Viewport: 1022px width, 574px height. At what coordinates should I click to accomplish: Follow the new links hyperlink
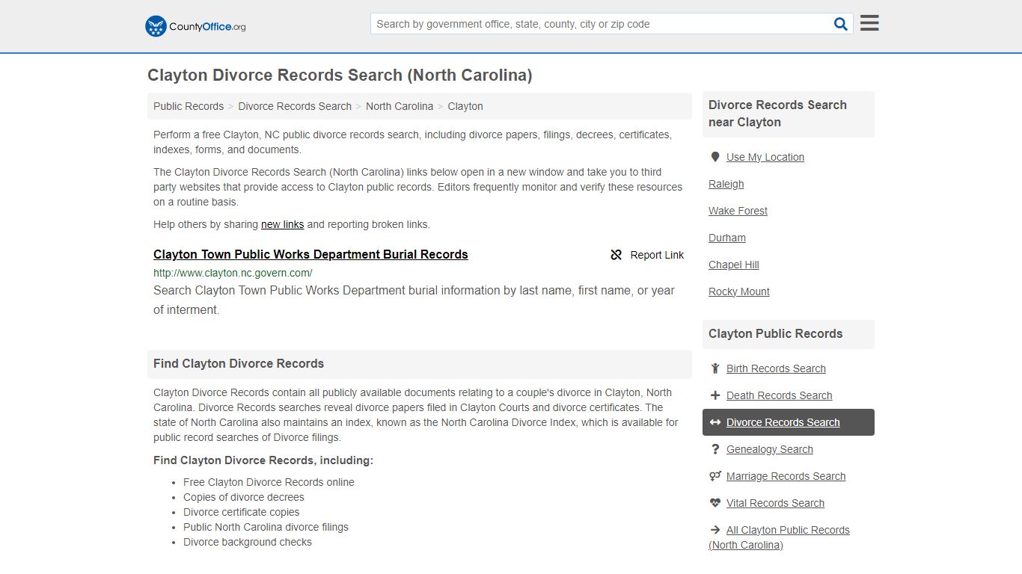click(x=282, y=224)
